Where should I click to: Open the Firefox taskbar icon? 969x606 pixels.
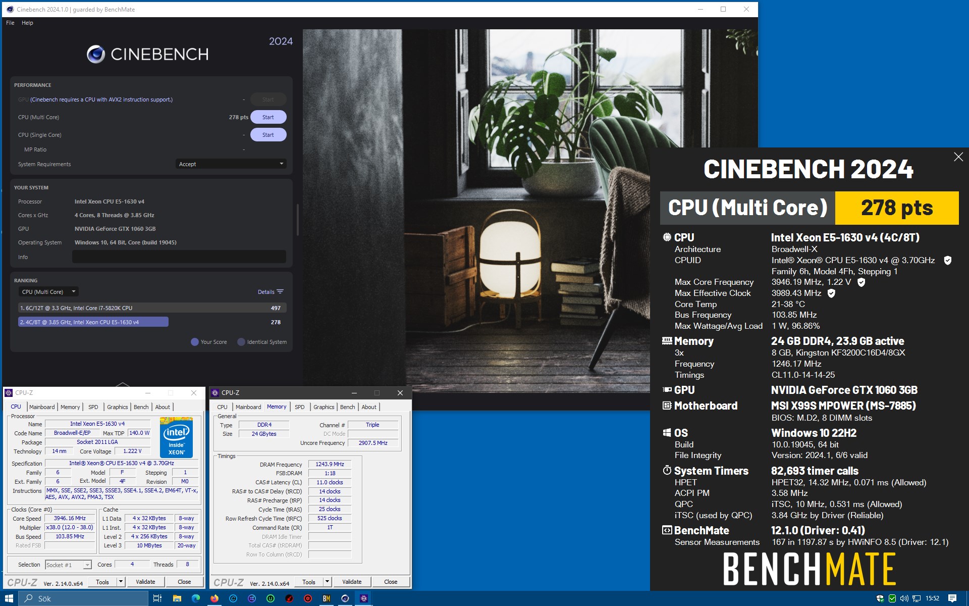(214, 598)
